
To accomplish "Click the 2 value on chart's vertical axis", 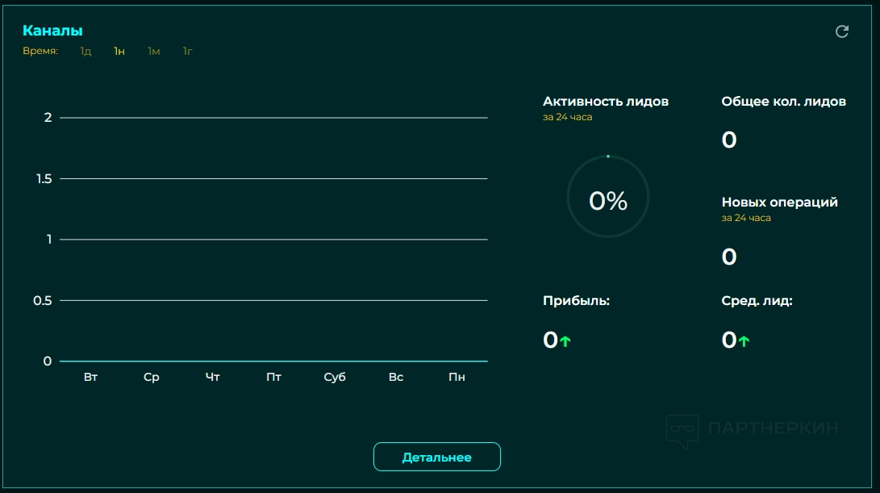I will [48, 118].
